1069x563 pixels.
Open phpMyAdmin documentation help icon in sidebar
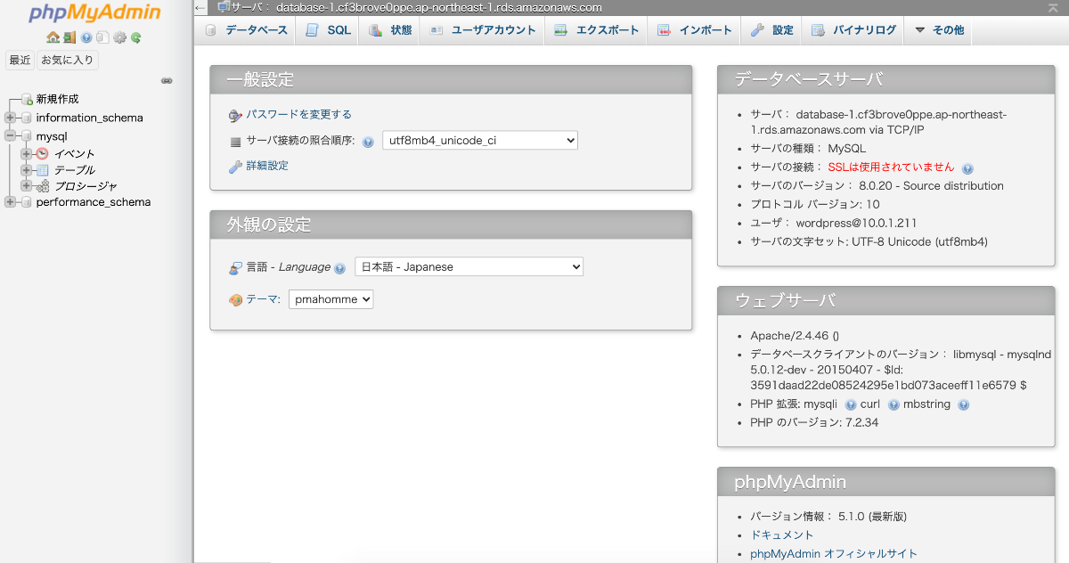(86, 37)
